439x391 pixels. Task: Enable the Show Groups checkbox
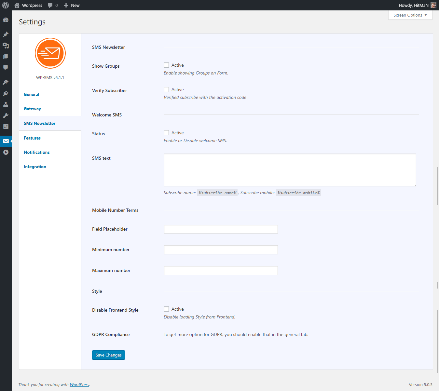[166, 65]
